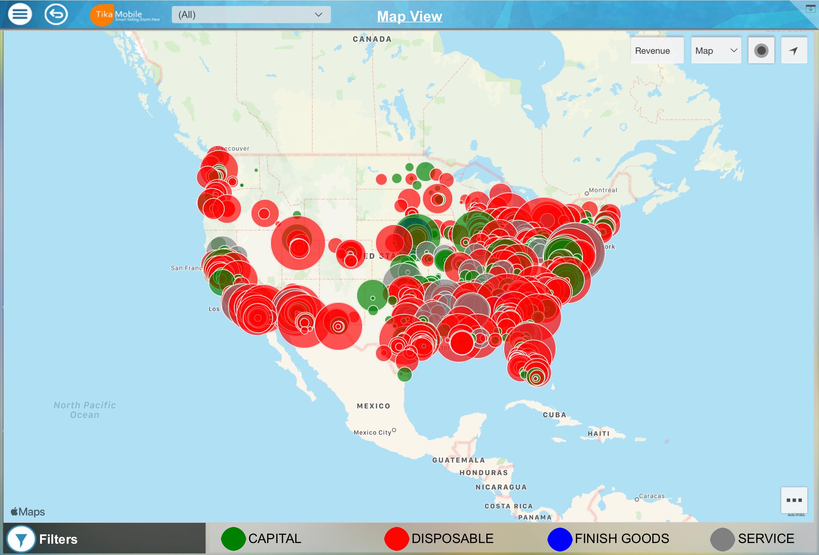Click the Revenue button

(657, 51)
